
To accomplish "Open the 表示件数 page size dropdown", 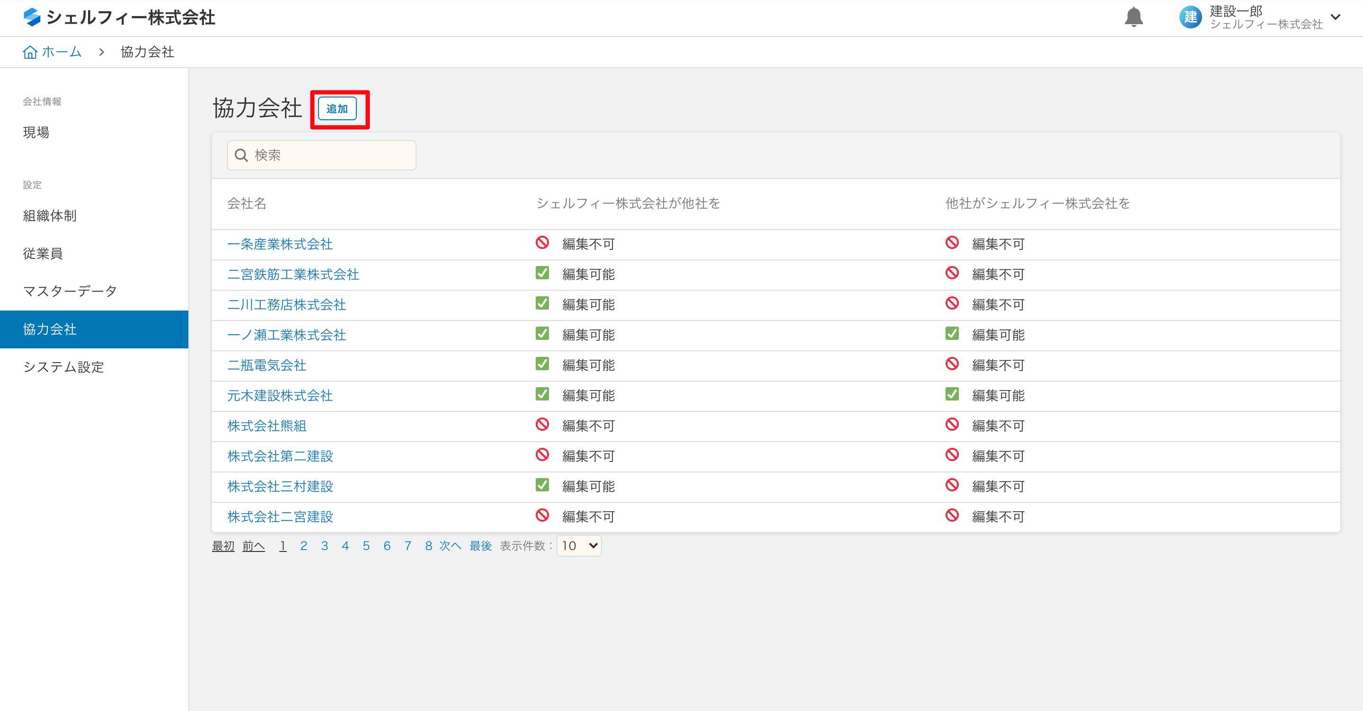I will pos(579,546).
